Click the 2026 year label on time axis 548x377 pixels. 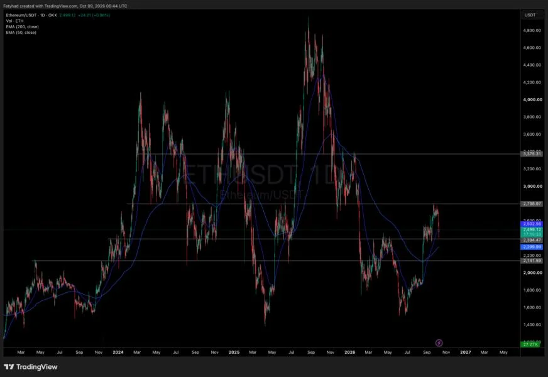pos(349,352)
